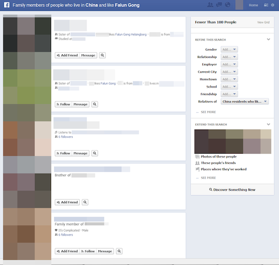Click the Fewer Than 100 People heading
The height and width of the screenshot is (265, 279).
coord(215,22)
